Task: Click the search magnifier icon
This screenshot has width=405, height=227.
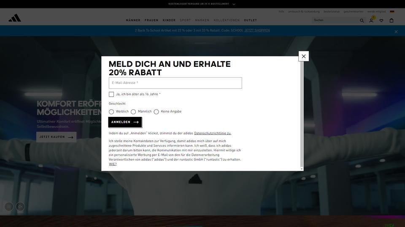Action: point(362,20)
